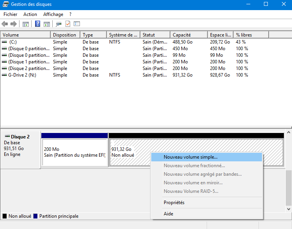Toggle the console tree pane icon
Image resolution: width=292 pixels, height=229 pixels.
26,24
